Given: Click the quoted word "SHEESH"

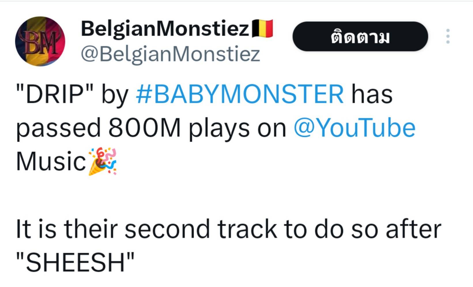Looking at the screenshot, I should (75, 262).
